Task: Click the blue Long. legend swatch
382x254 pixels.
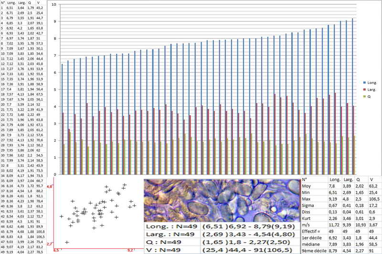Action: tap(364, 82)
